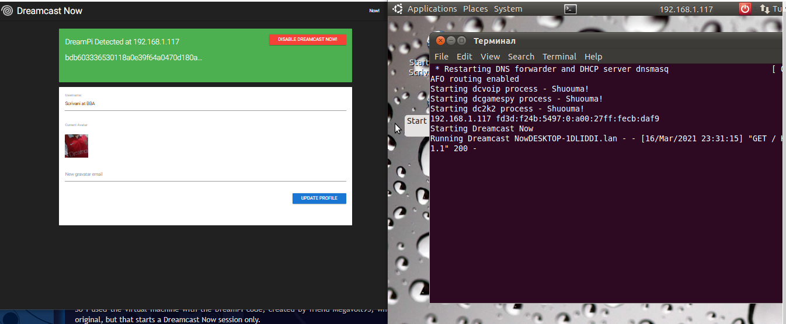Click the network up-down arrows indicator
The width and height of the screenshot is (786, 324).
click(x=764, y=9)
